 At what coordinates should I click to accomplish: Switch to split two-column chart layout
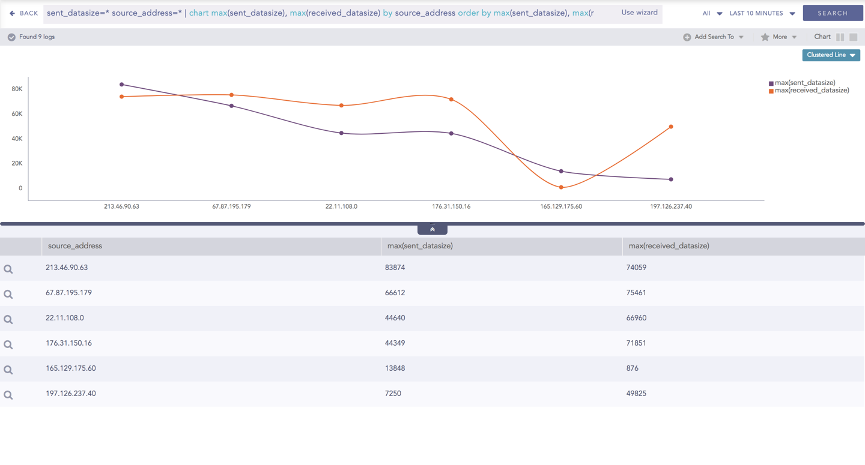(x=840, y=37)
